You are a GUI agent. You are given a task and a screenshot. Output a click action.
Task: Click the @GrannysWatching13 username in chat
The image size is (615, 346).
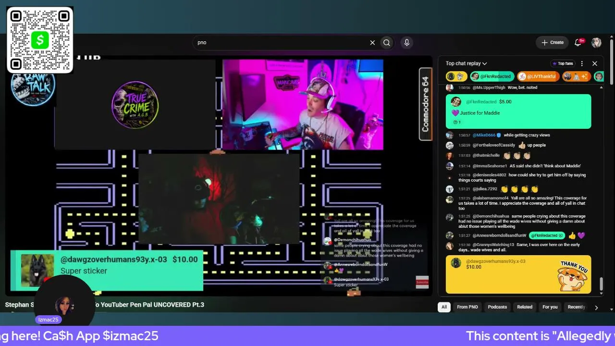(493, 245)
